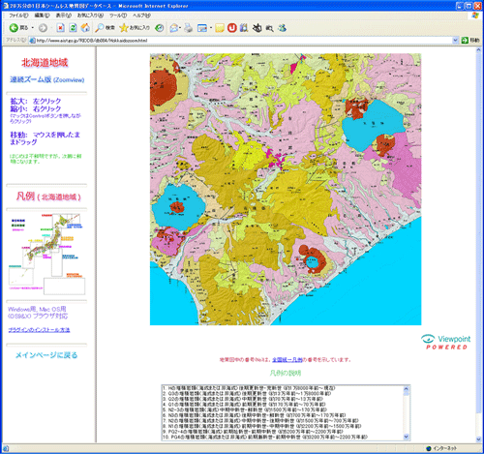Click the 全国統一凡例 link below map
Screen dimensions: 484x454
click(287, 359)
